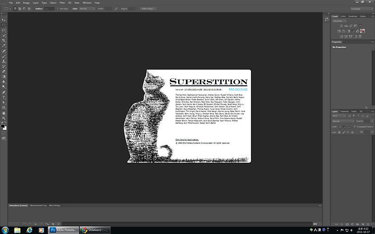Switch to the Channels tab
Screen dimensions: 375x234
344,111
